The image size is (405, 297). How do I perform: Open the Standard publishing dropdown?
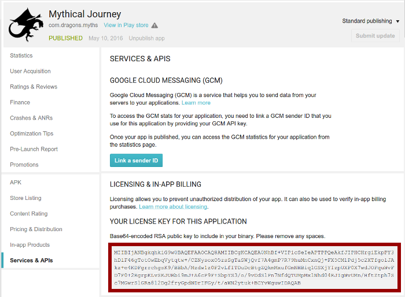(x=371, y=21)
